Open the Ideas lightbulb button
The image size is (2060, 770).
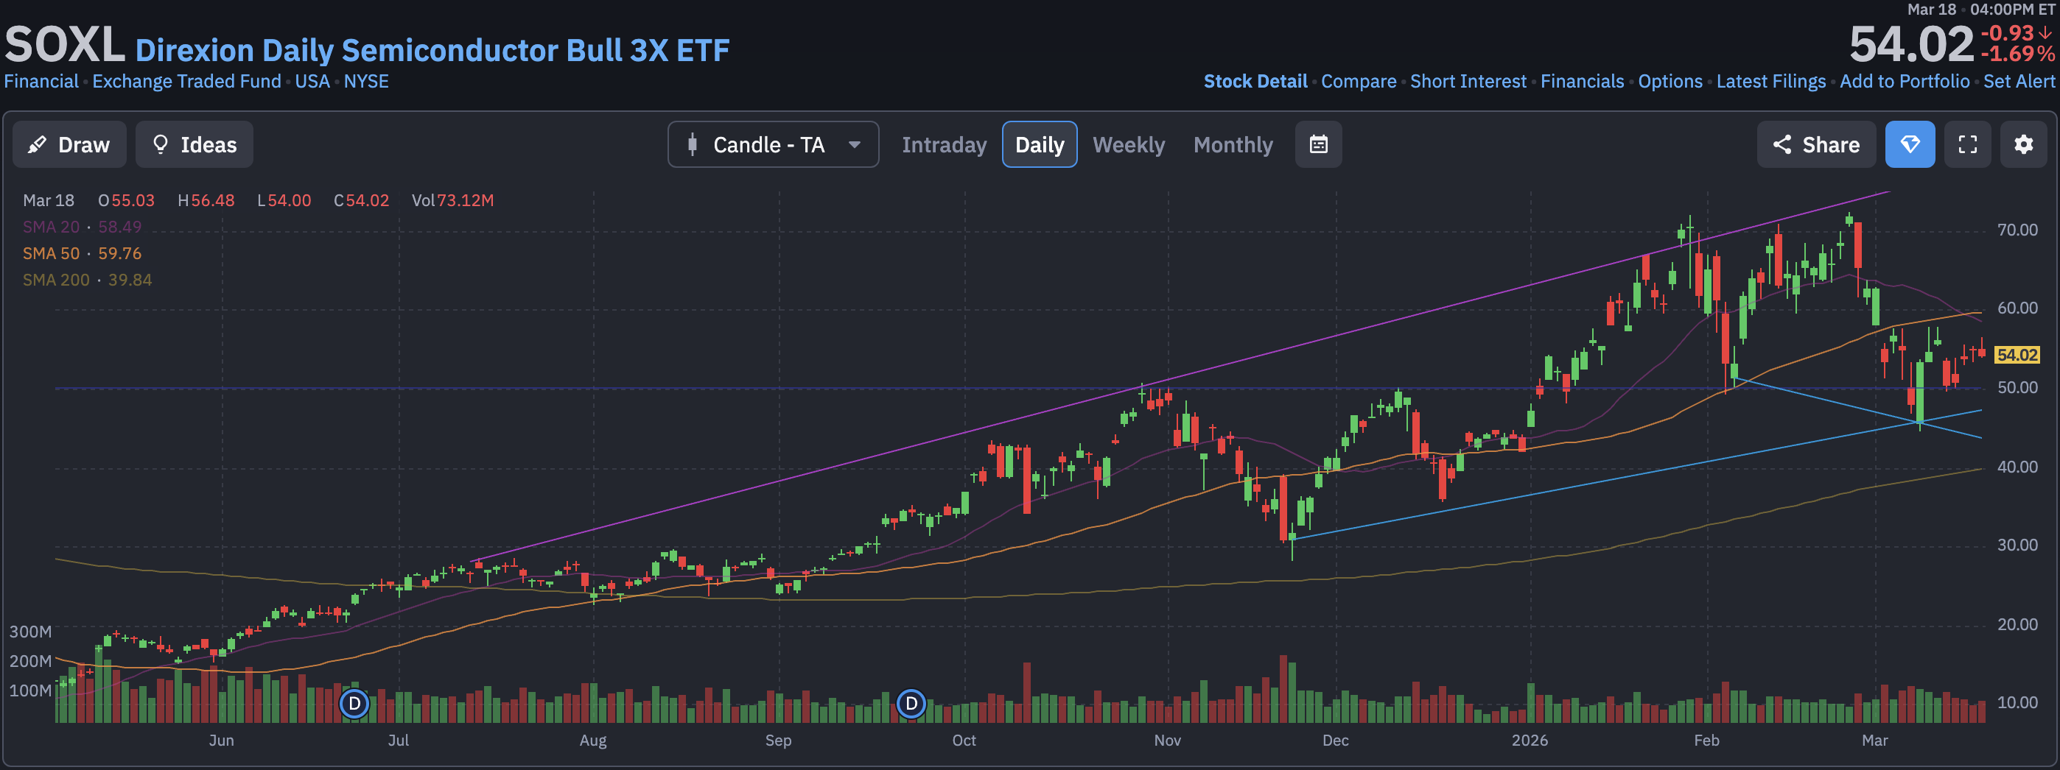tap(195, 144)
